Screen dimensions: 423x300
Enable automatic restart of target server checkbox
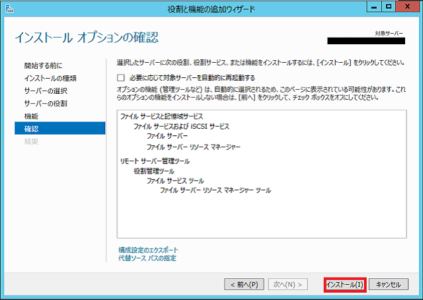pyautogui.click(x=120, y=78)
